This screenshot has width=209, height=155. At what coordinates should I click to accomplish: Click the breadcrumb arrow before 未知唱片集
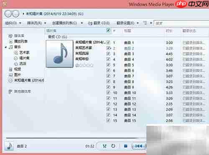pos(23,14)
